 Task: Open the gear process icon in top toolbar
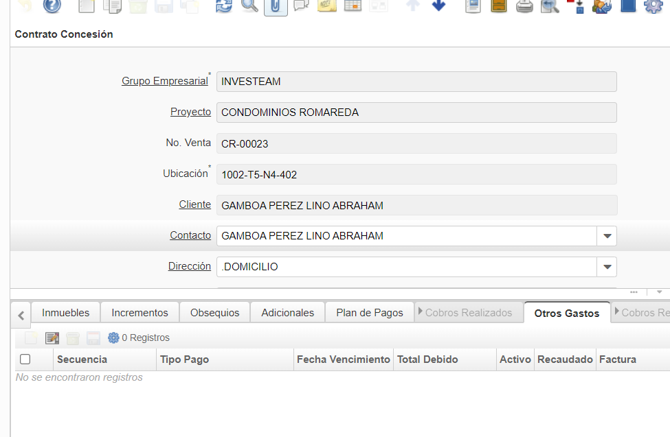[x=653, y=6]
